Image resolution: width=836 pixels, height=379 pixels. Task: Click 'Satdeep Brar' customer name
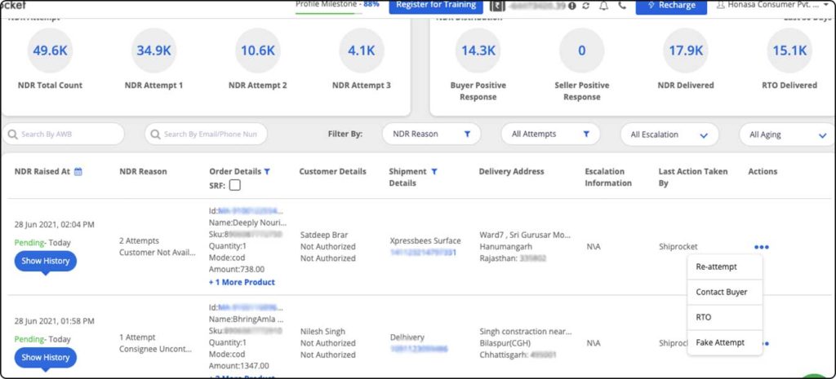click(324, 235)
